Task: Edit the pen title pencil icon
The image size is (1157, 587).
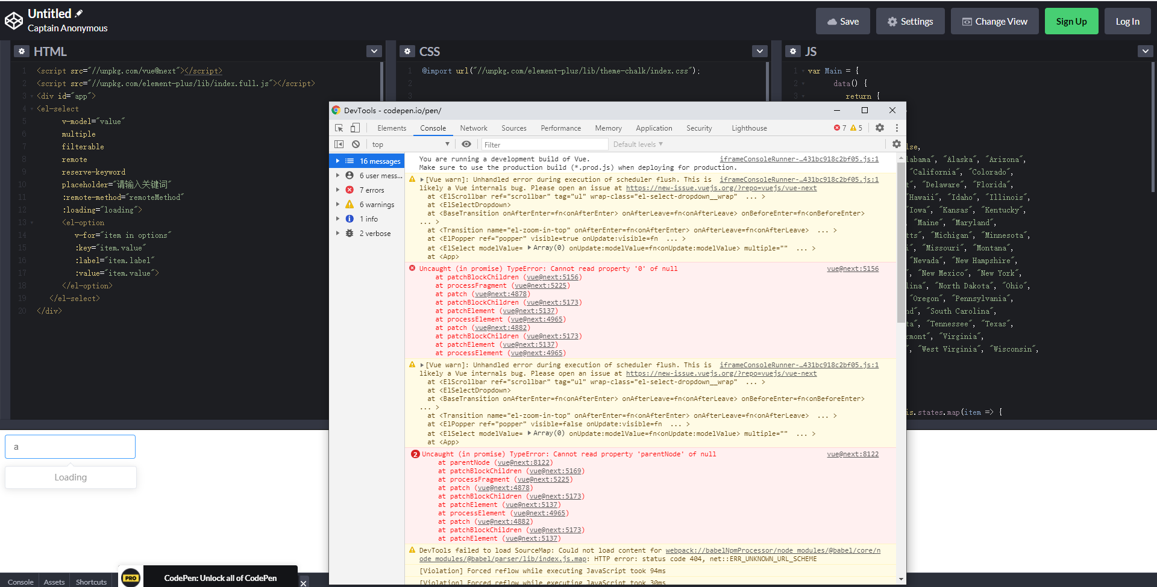Action: pyautogui.click(x=79, y=13)
